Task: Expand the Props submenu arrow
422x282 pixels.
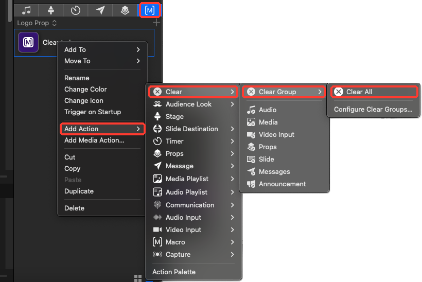Action: click(232, 153)
